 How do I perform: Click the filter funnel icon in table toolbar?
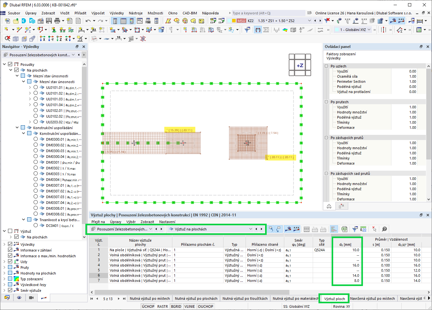(x=355, y=229)
